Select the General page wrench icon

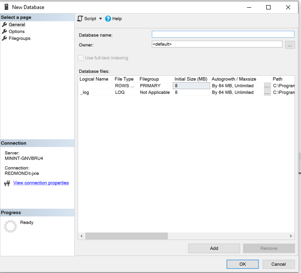pos(5,24)
